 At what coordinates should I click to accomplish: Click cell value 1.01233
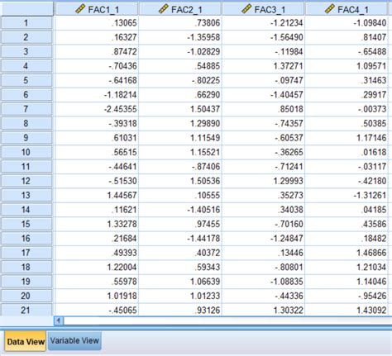(180, 296)
